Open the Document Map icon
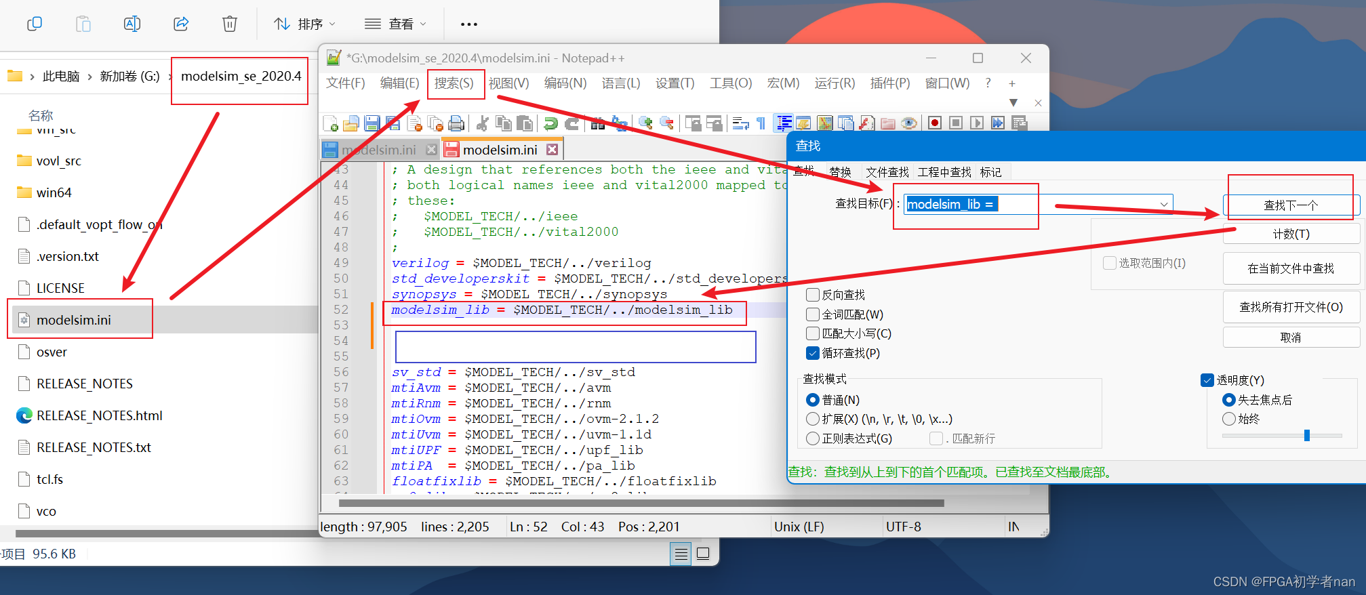The width and height of the screenshot is (1366, 595). coord(824,123)
